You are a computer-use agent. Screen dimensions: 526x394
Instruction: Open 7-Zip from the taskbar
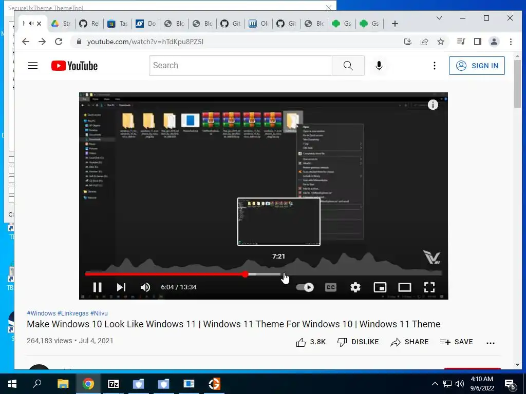coord(114,384)
